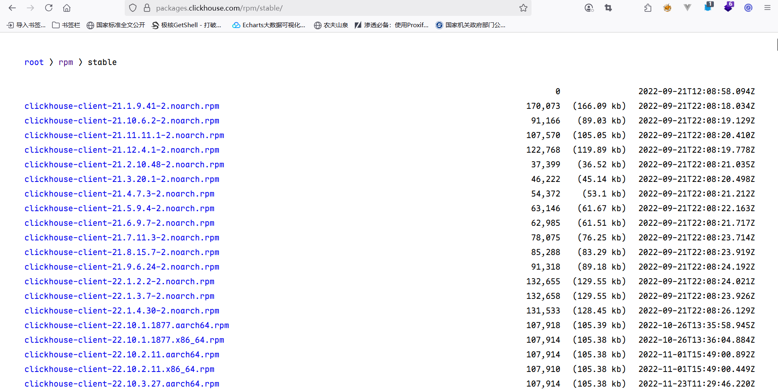Click the screenshot crop tool icon
The height and width of the screenshot is (389, 778).
tap(608, 8)
